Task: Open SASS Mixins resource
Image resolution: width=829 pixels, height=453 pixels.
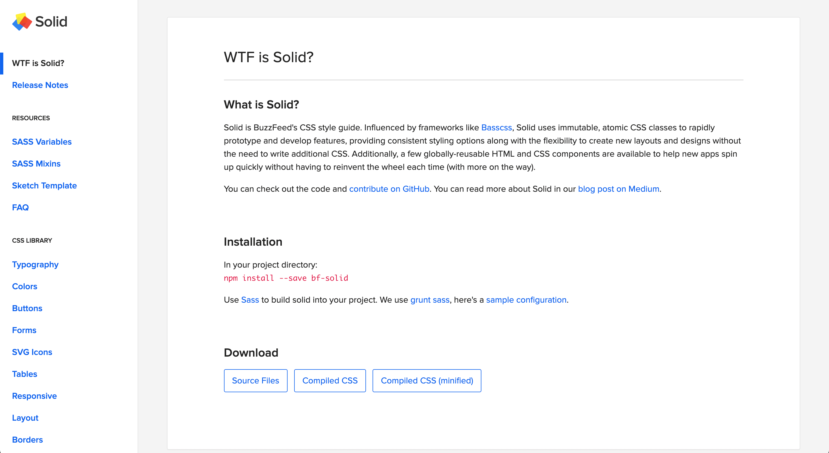Action: coord(36,164)
